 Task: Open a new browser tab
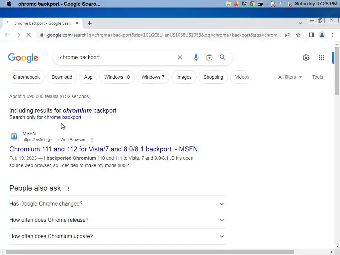(90, 23)
